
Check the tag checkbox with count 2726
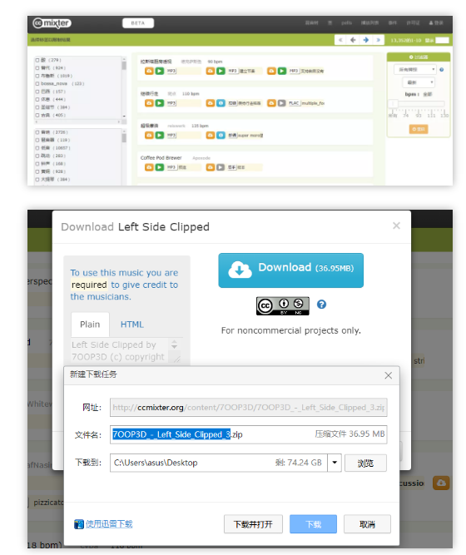37,132
